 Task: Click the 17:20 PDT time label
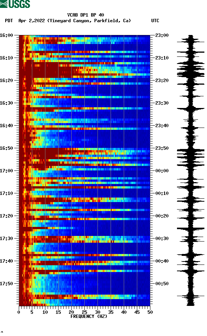(6, 216)
